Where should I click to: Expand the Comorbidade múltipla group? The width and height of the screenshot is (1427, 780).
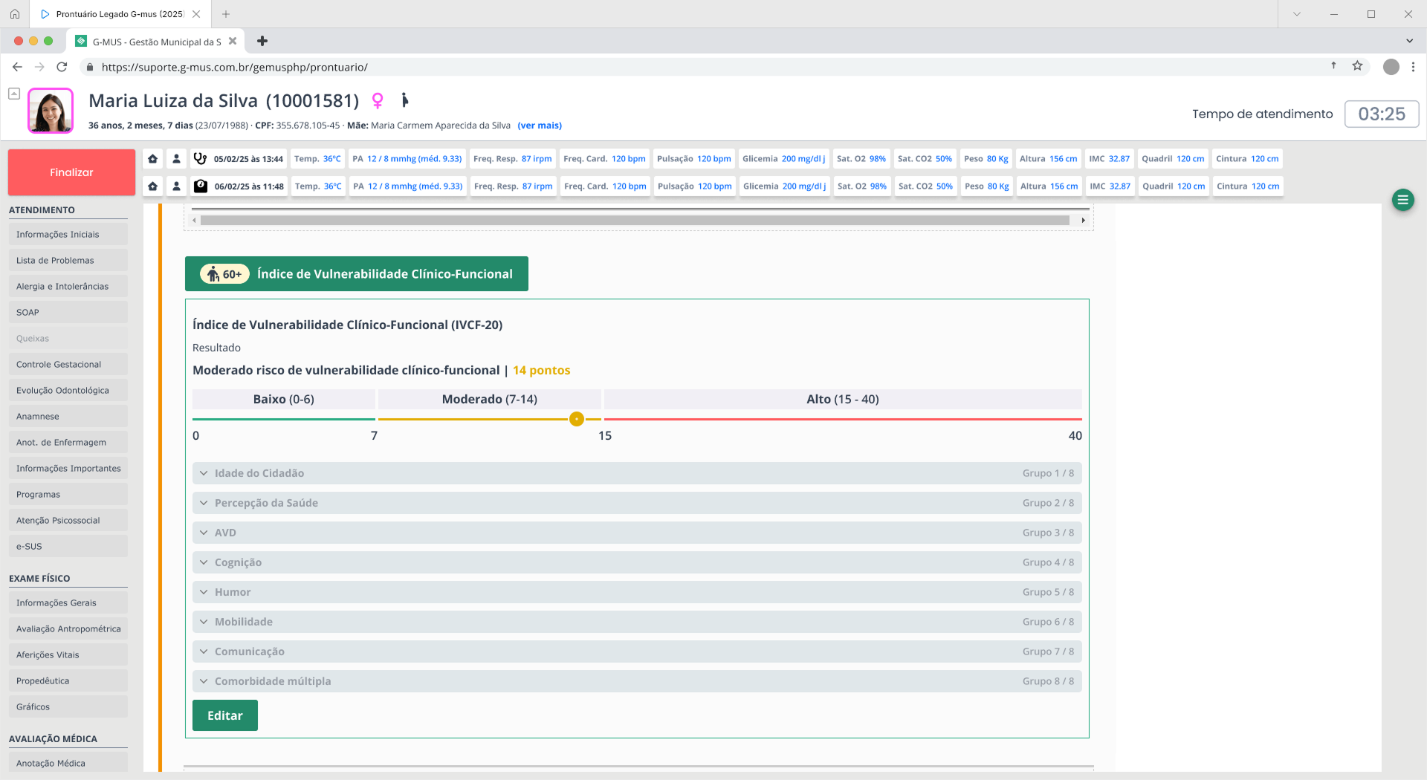pos(637,681)
